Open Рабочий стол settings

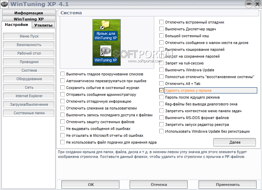(29, 53)
